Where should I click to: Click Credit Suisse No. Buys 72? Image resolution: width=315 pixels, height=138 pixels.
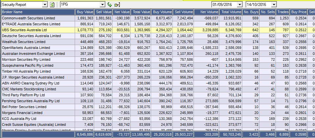click(251, 125)
